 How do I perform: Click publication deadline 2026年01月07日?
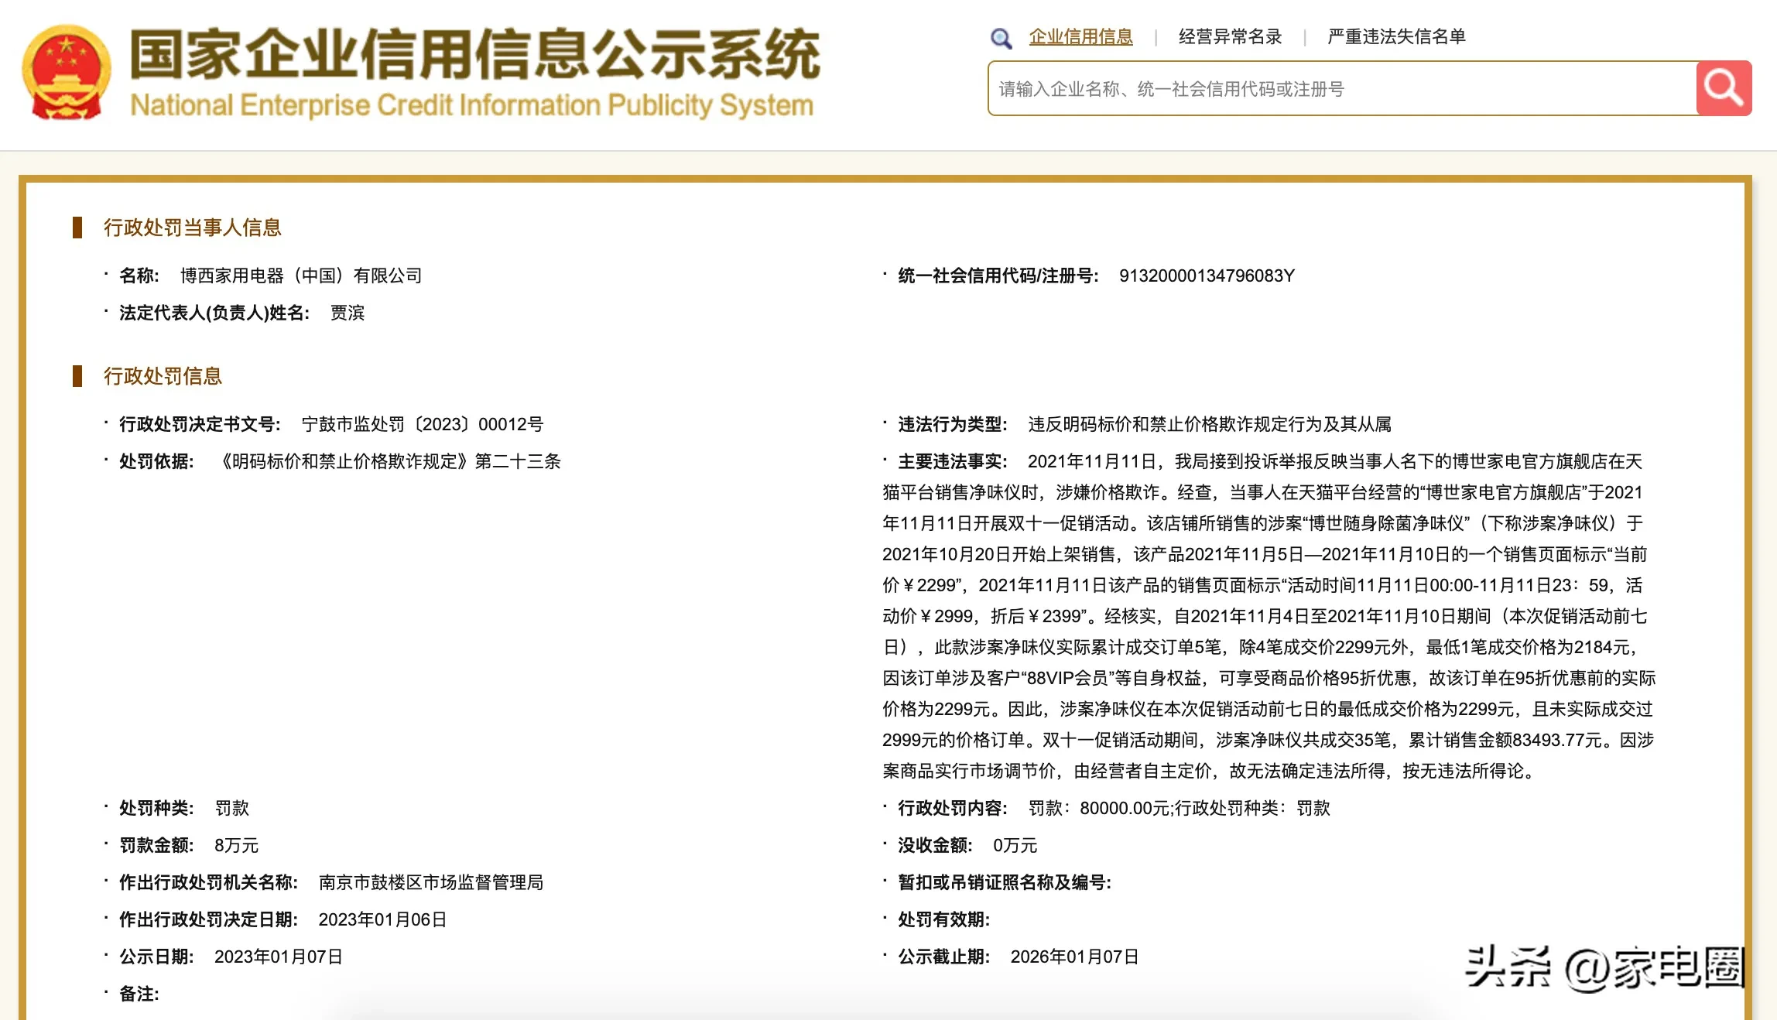[x=1074, y=957]
